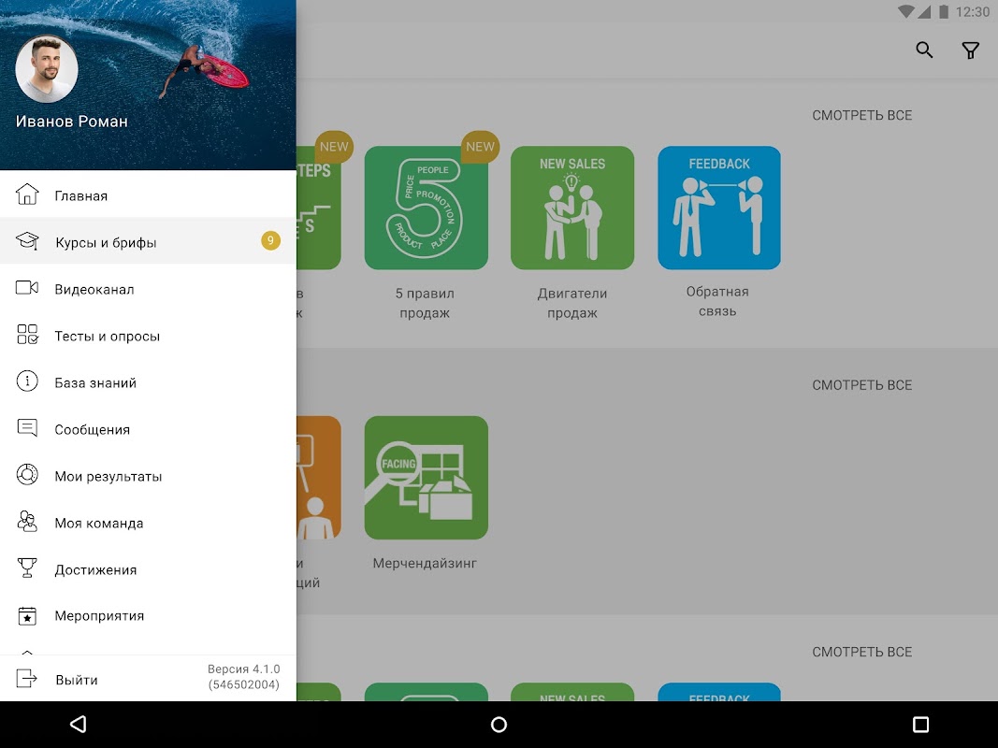Click the second row СМОТРЕТЬ ВСЕ link
Viewport: 998px width, 748px height.
pyautogui.click(x=861, y=385)
